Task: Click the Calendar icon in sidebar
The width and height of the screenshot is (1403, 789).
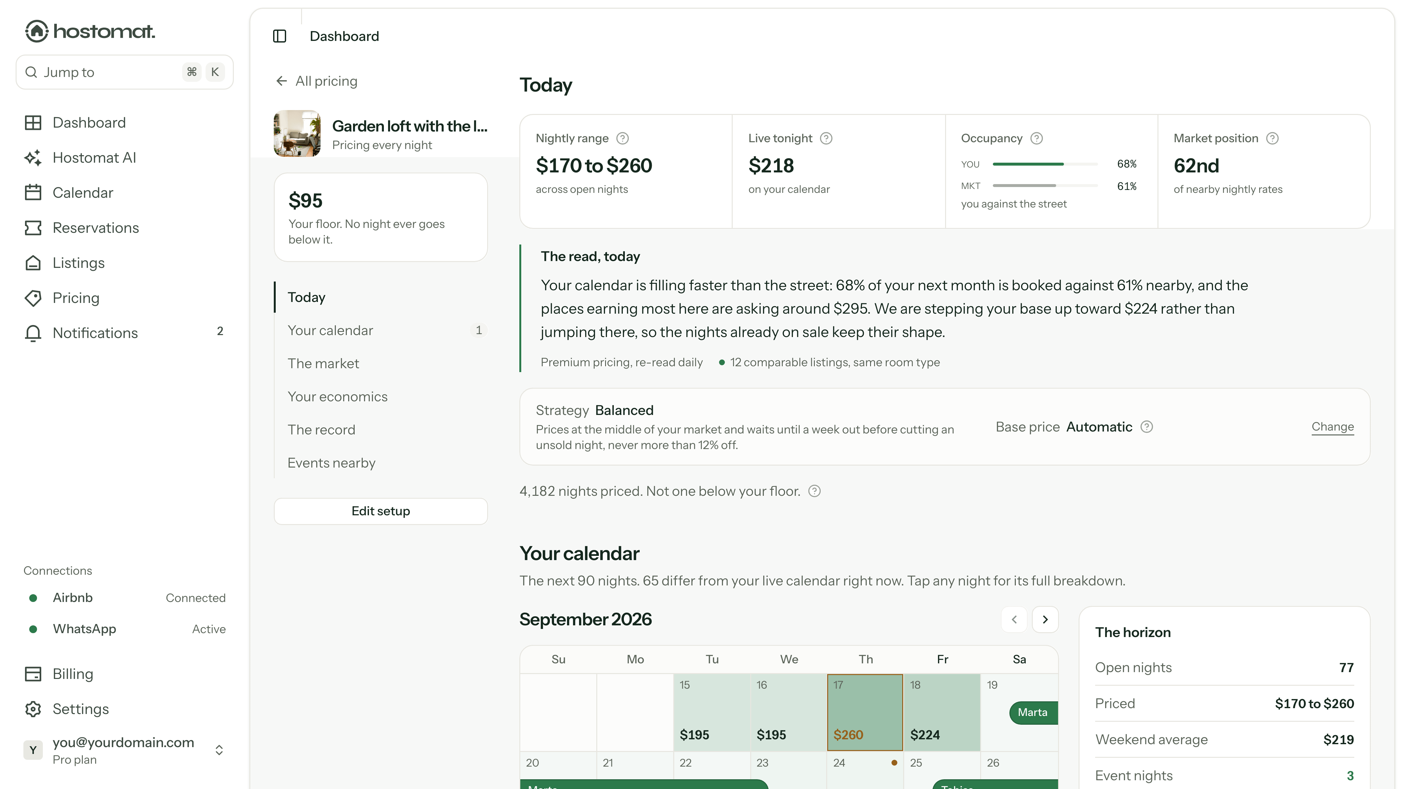Action: tap(33, 193)
